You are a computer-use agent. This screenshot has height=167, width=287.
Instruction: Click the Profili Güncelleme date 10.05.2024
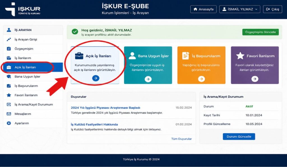click(x=254, y=124)
